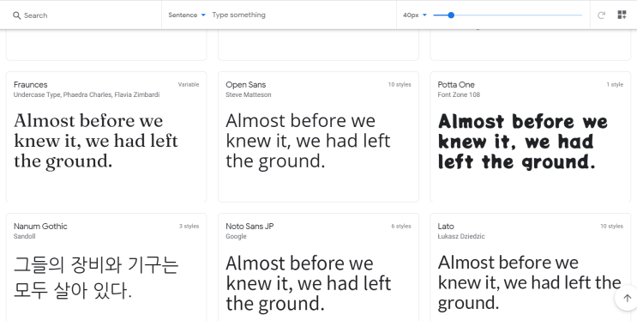Open the Fraunces font card

tap(106, 136)
